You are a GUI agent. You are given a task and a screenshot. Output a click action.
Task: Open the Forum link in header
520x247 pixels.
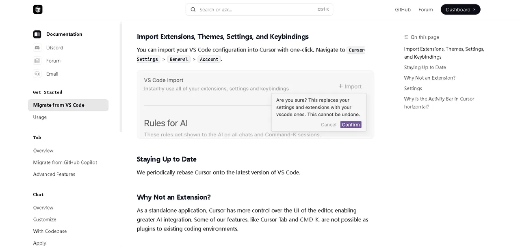point(425,9)
